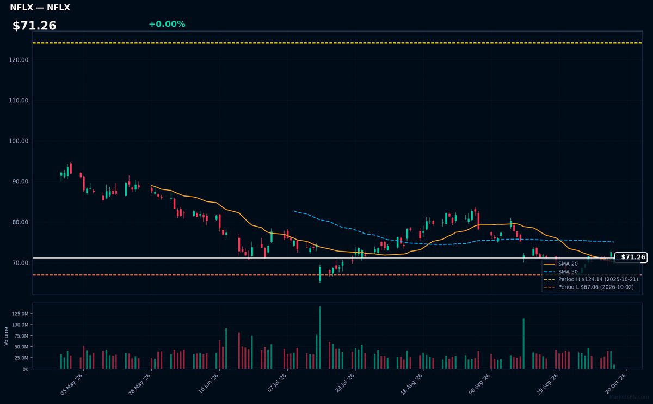Click the tallest green volume bar in mid-July
Viewport: 653px width, 404px height.
tap(319, 338)
